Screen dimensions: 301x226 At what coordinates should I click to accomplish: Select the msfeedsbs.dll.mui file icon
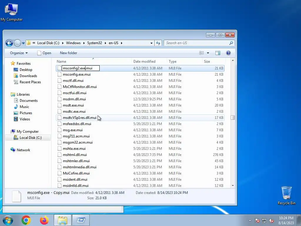tap(59, 124)
